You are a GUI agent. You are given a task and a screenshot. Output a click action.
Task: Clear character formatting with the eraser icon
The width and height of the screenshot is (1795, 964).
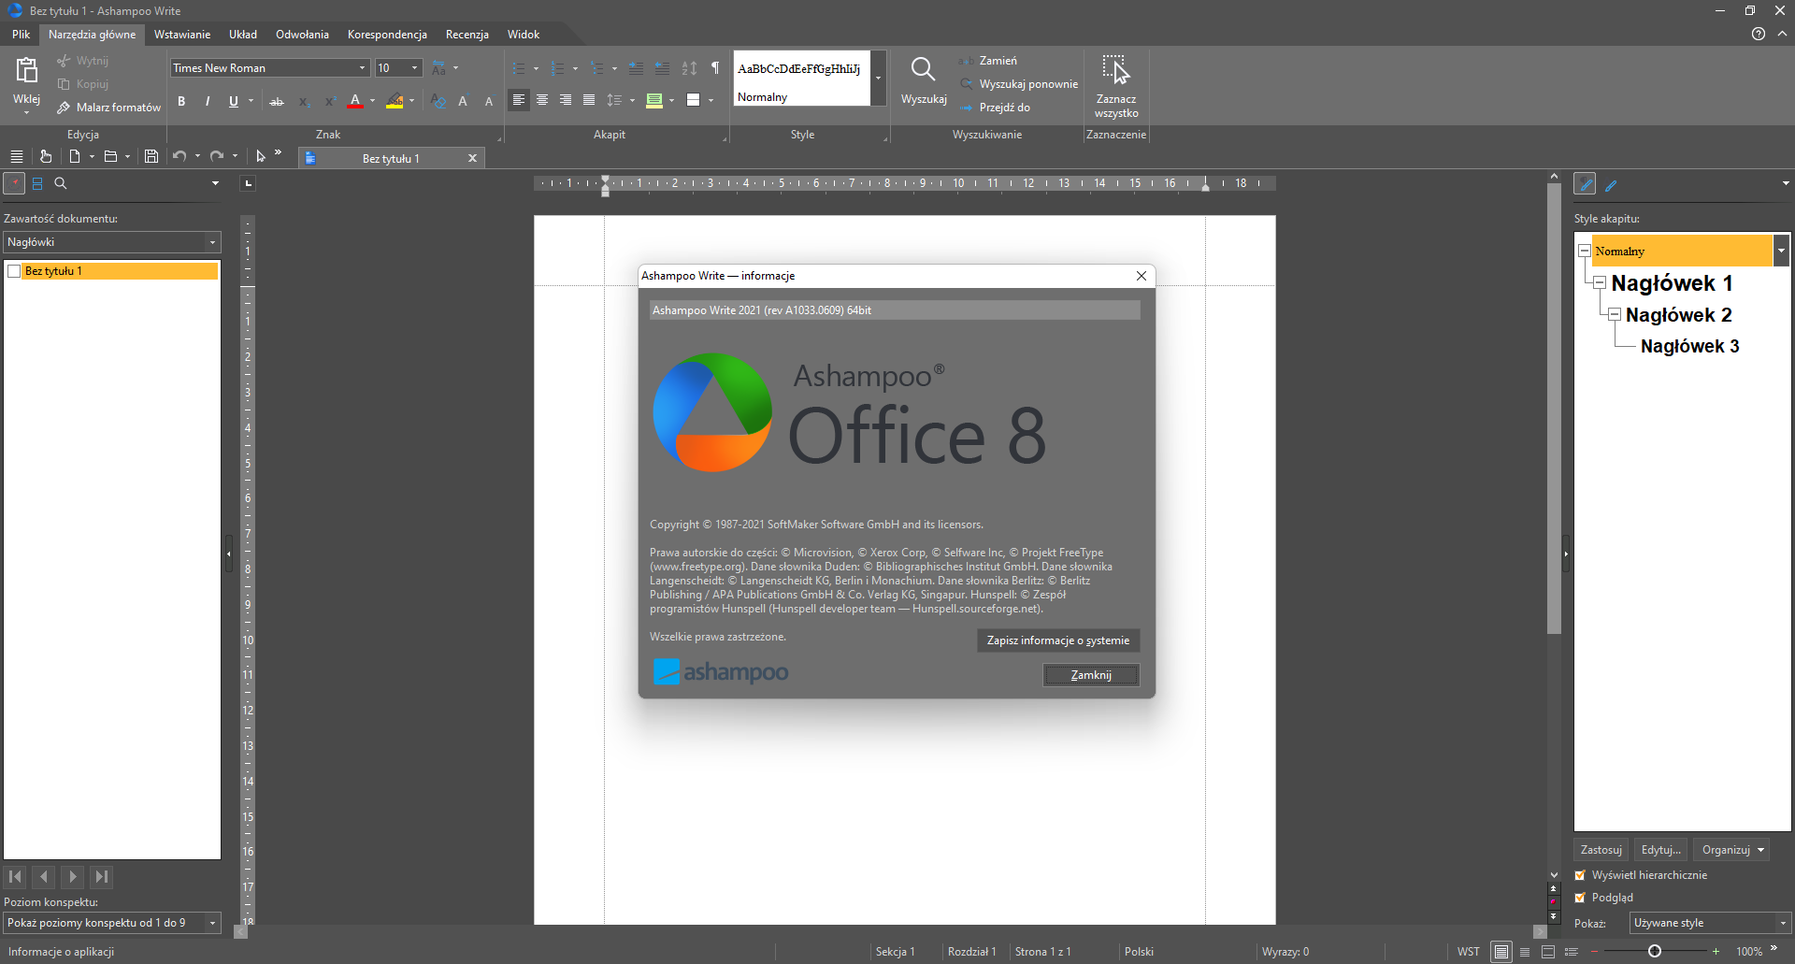click(x=438, y=101)
